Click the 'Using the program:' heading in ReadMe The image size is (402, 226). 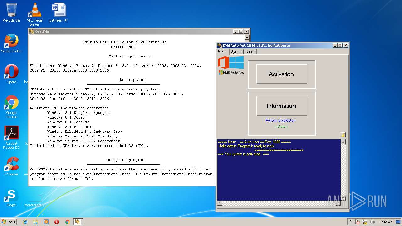click(126, 160)
